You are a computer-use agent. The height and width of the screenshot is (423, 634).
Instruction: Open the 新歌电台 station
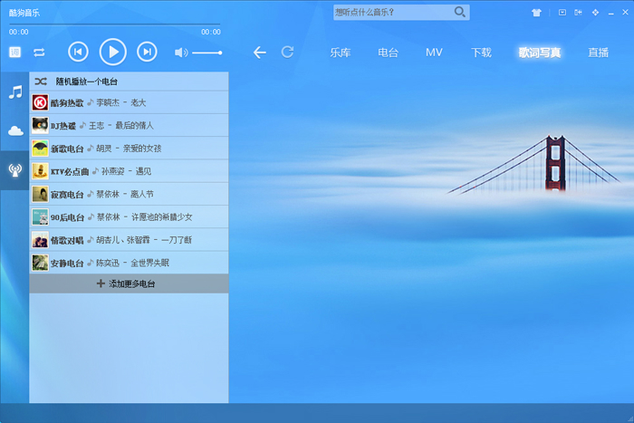129,148
